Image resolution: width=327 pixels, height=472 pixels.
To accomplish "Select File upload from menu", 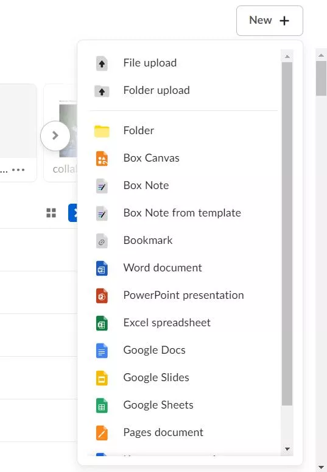I will tap(184, 63).
